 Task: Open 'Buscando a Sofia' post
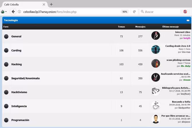[181, 102]
